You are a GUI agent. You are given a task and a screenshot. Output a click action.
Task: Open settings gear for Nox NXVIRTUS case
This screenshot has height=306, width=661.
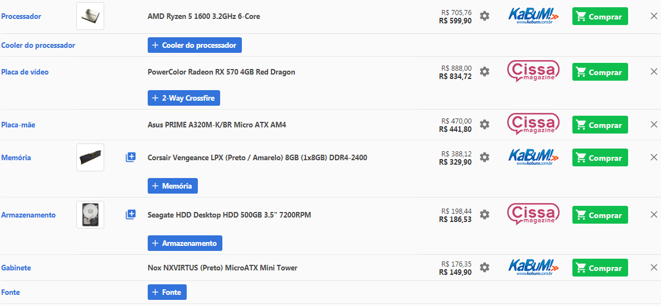click(x=485, y=268)
